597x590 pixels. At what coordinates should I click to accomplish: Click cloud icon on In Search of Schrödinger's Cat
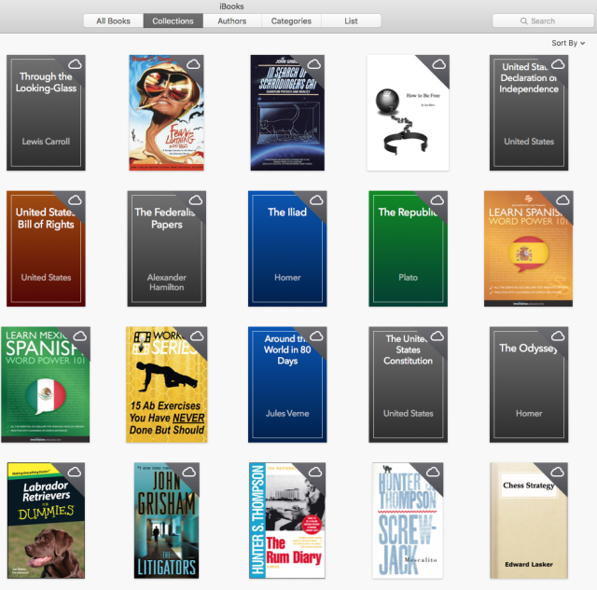tap(314, 64)
